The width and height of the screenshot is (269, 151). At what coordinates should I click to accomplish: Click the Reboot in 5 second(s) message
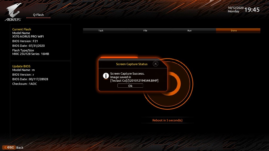pos(168,120)
